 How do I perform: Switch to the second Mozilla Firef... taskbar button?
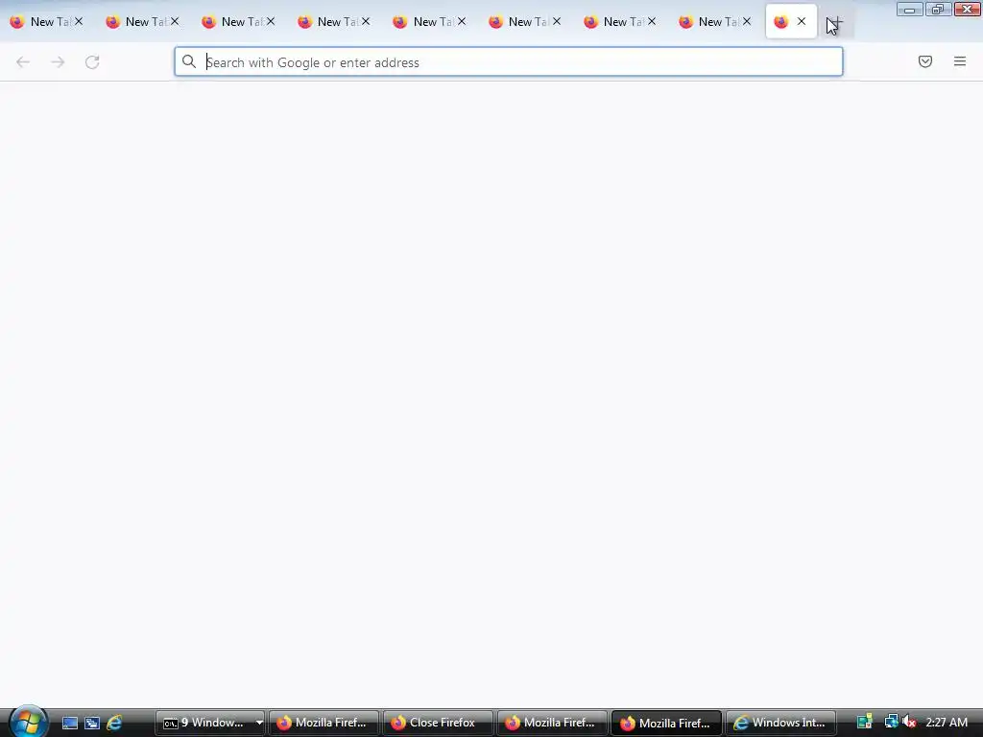[552, 723]
